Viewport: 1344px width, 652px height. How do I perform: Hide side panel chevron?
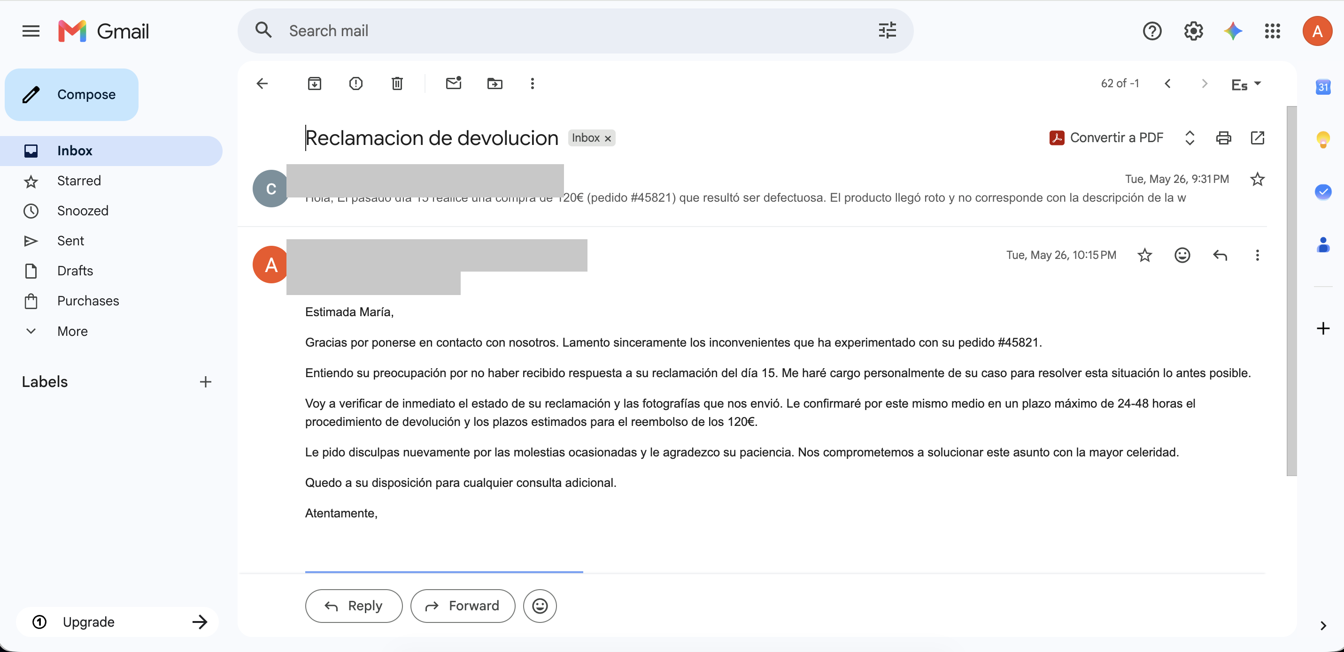1323,625
